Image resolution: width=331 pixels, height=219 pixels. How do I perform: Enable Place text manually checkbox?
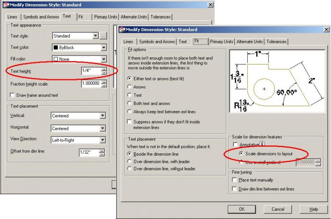pyautogui.click(x=234, y=180)
